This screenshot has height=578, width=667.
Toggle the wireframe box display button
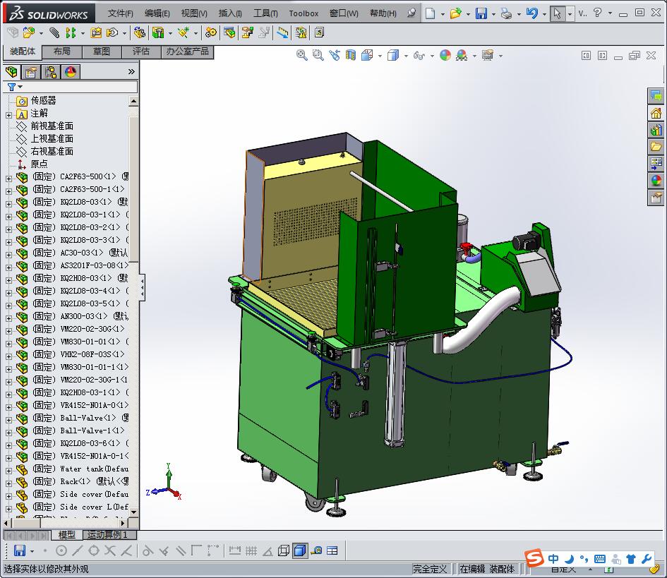(x=284, y=550)
